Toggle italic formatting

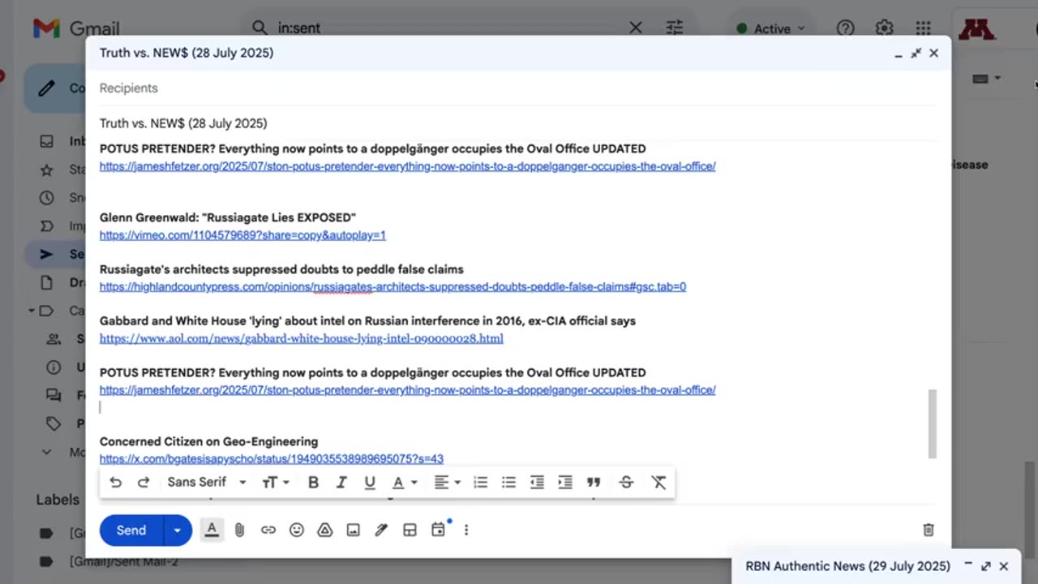(341, 483)
